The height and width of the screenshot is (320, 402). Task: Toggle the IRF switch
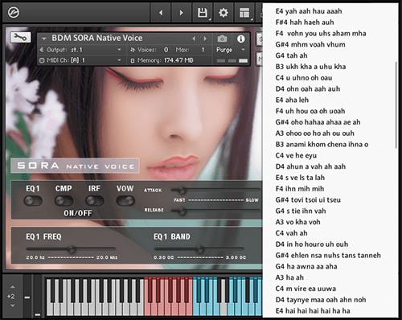click(94, 200)
